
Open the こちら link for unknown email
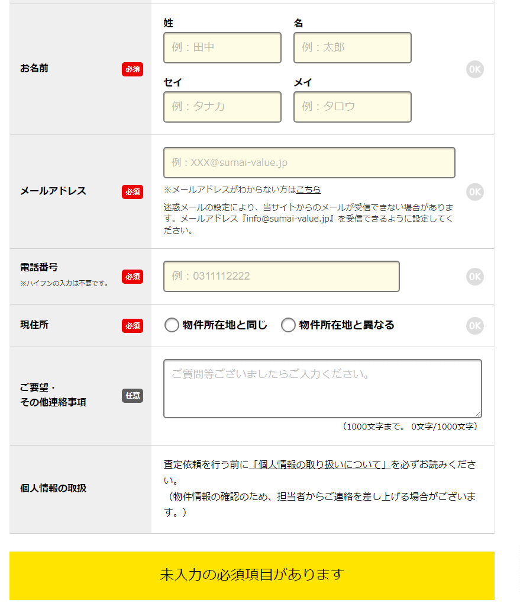[x=308, y=190]
